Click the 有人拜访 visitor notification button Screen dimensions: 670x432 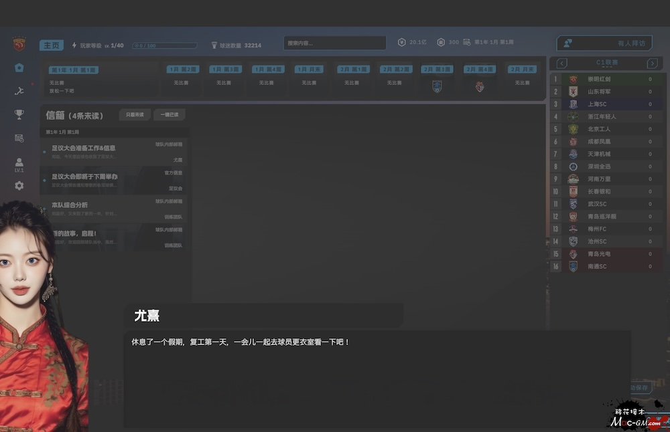604,43
